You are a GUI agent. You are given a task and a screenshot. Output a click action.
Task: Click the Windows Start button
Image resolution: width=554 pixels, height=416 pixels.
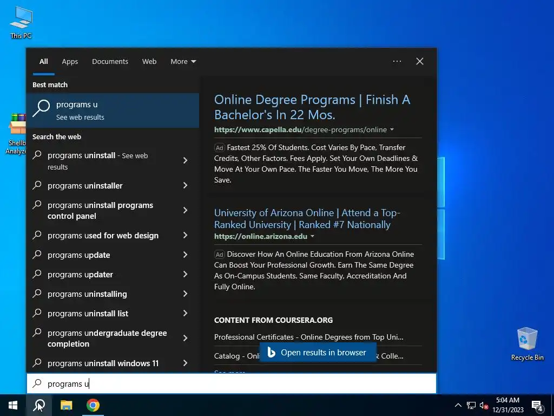click(x=13, y=405)
